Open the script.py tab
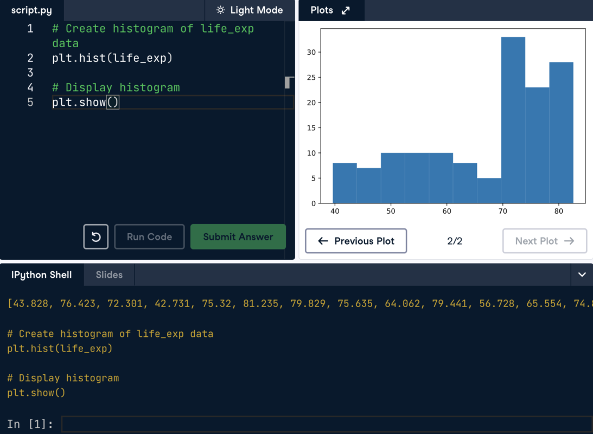This screenshot has width=593, height=434. [x=32, y=10]
